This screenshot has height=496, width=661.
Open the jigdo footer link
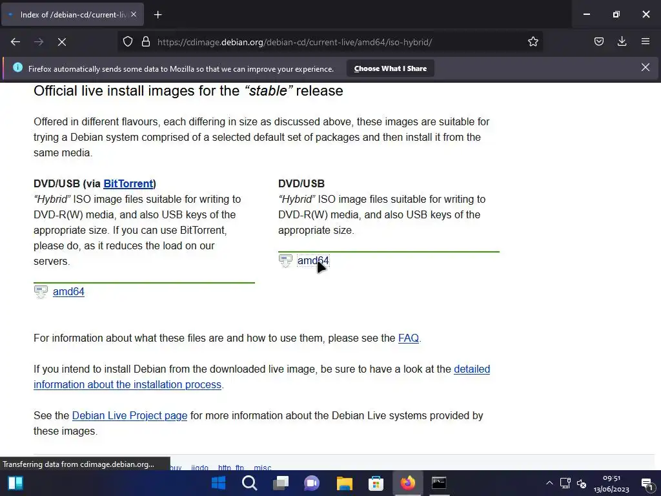point(199,468)
